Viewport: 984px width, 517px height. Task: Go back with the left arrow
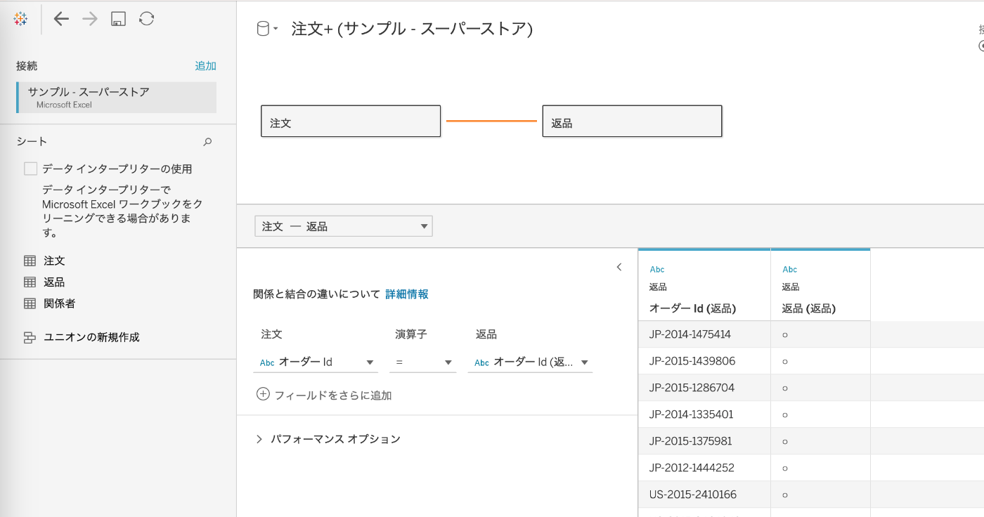coord(61,19)
